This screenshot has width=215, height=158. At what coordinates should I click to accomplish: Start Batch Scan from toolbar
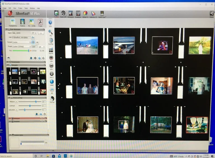pyautogui.click(x=102, y=13)
